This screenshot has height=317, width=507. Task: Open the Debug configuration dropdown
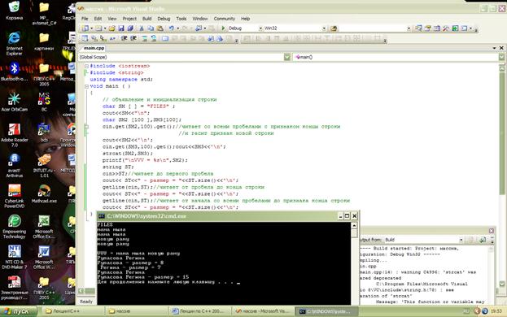tap(260, 28)
